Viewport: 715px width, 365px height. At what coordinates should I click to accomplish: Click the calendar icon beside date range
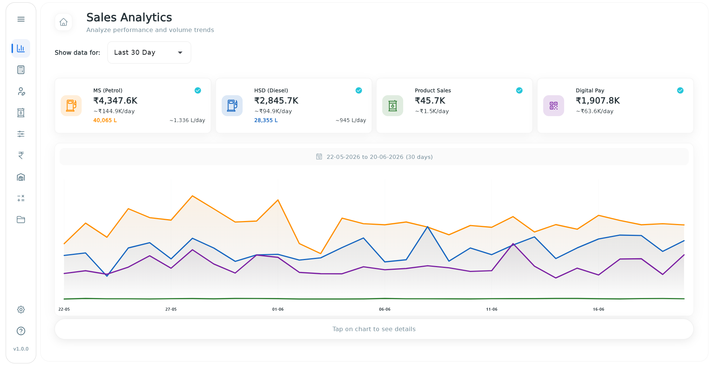(319, 157)
